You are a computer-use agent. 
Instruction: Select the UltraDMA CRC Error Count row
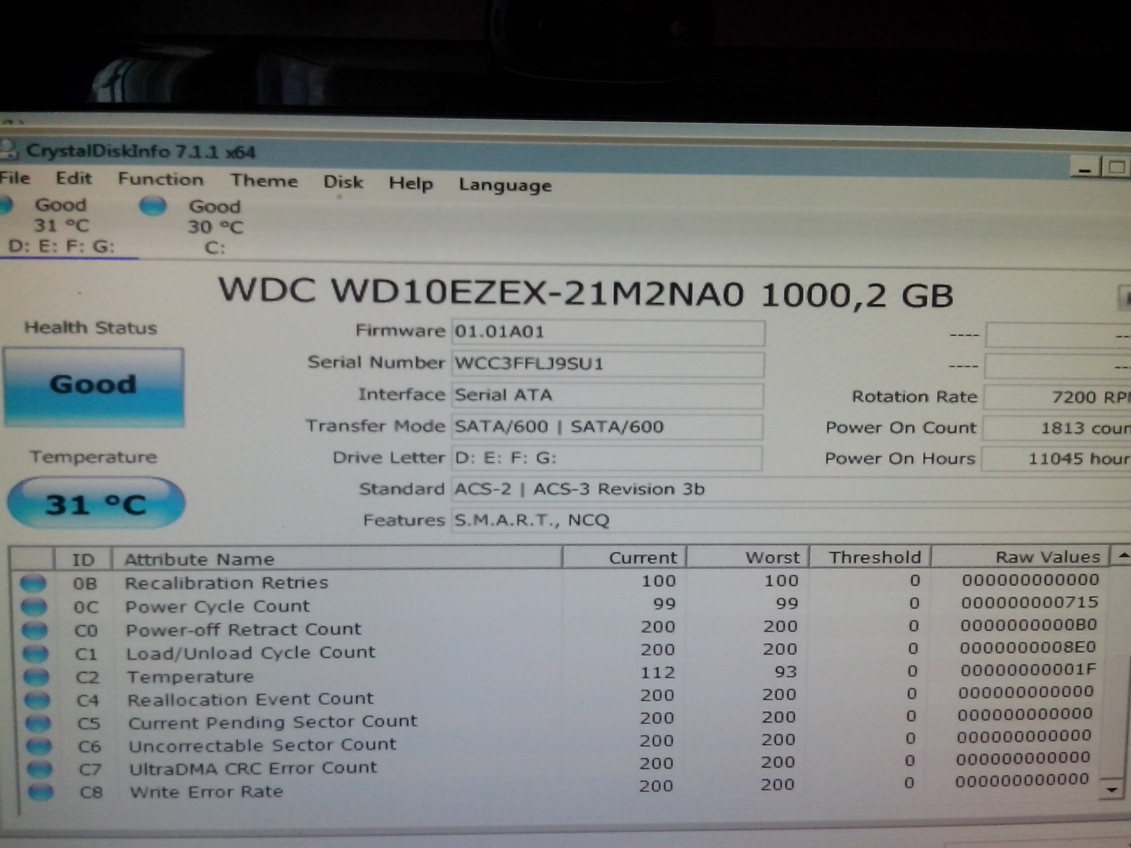(x=559, y=764)
